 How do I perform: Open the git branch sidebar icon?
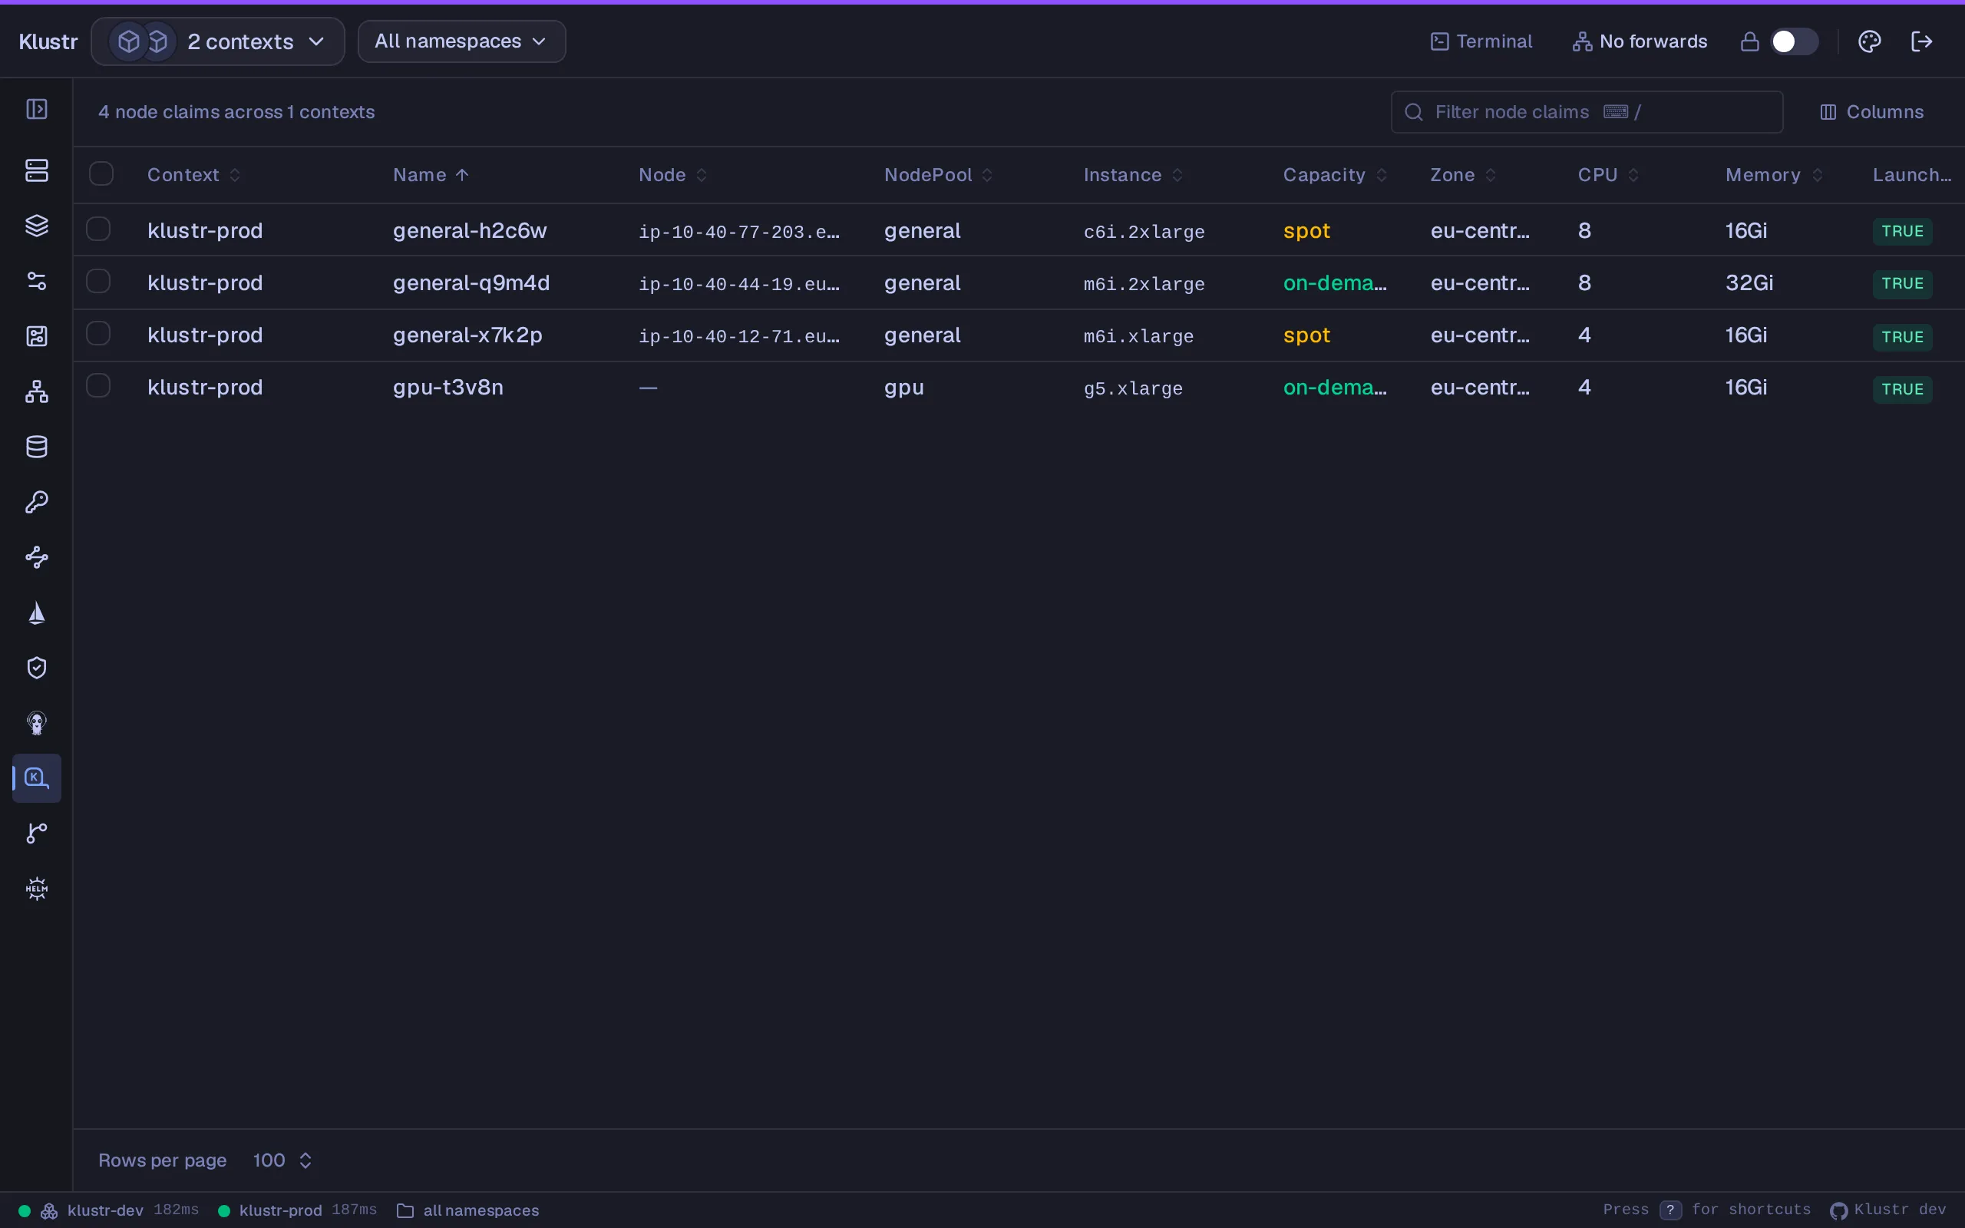tap(37, 834)
